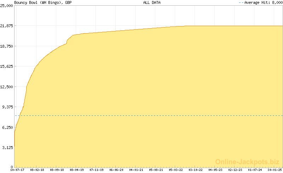Click the 08-04-19 date label
The image size is (283, 173).
(x=77, y=170)
